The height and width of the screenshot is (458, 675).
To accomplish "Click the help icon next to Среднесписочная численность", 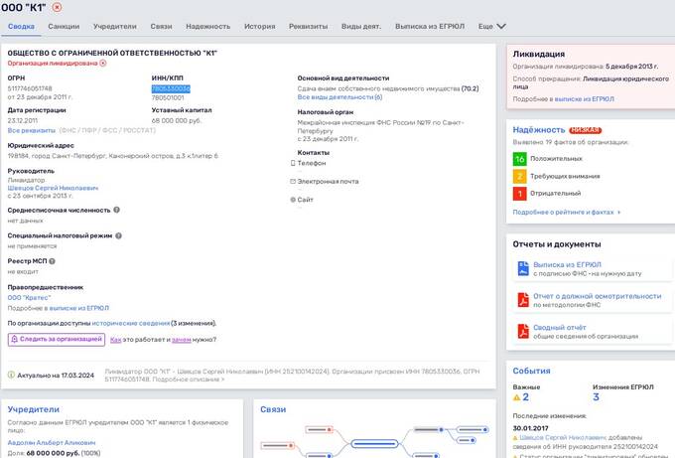I will 117,210.
